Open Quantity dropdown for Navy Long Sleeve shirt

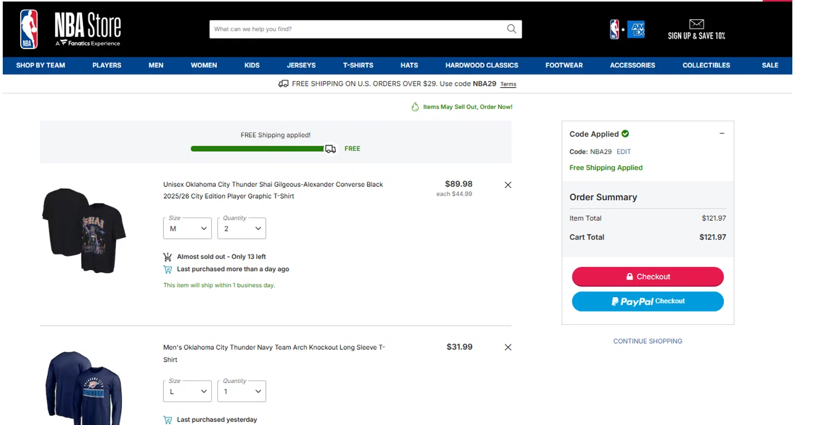[x=241, y=391]
